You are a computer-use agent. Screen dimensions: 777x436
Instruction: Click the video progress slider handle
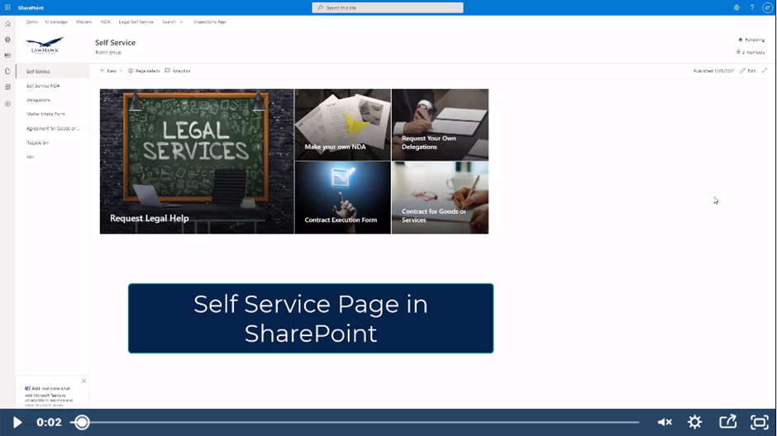pyautogui.click(x=82, y=422)
